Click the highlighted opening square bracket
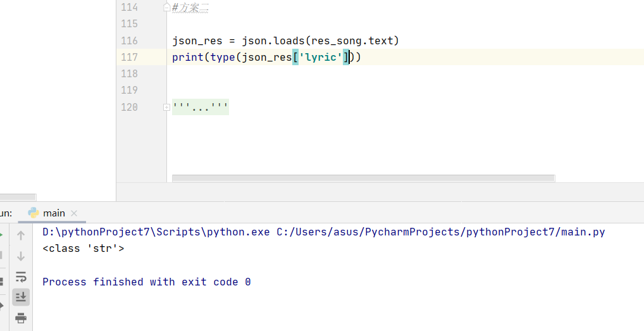 click(x=295, y=57)
